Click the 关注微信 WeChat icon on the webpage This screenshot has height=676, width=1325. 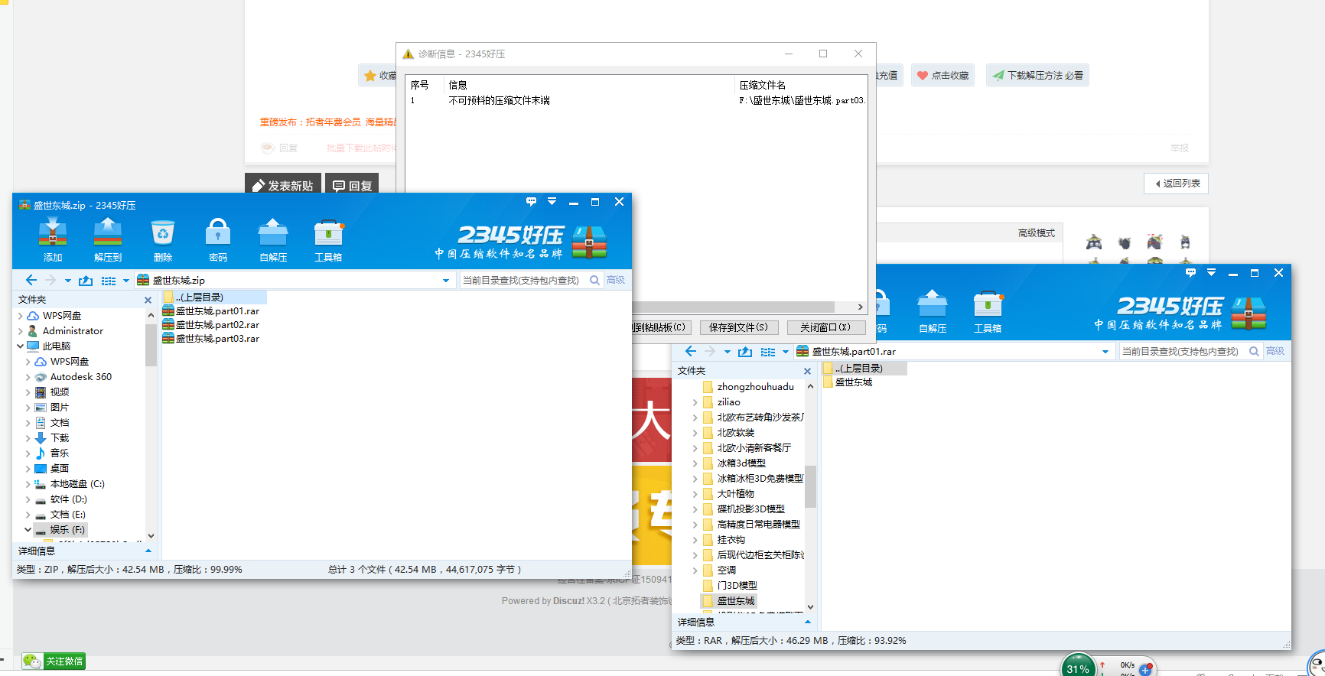54,661
